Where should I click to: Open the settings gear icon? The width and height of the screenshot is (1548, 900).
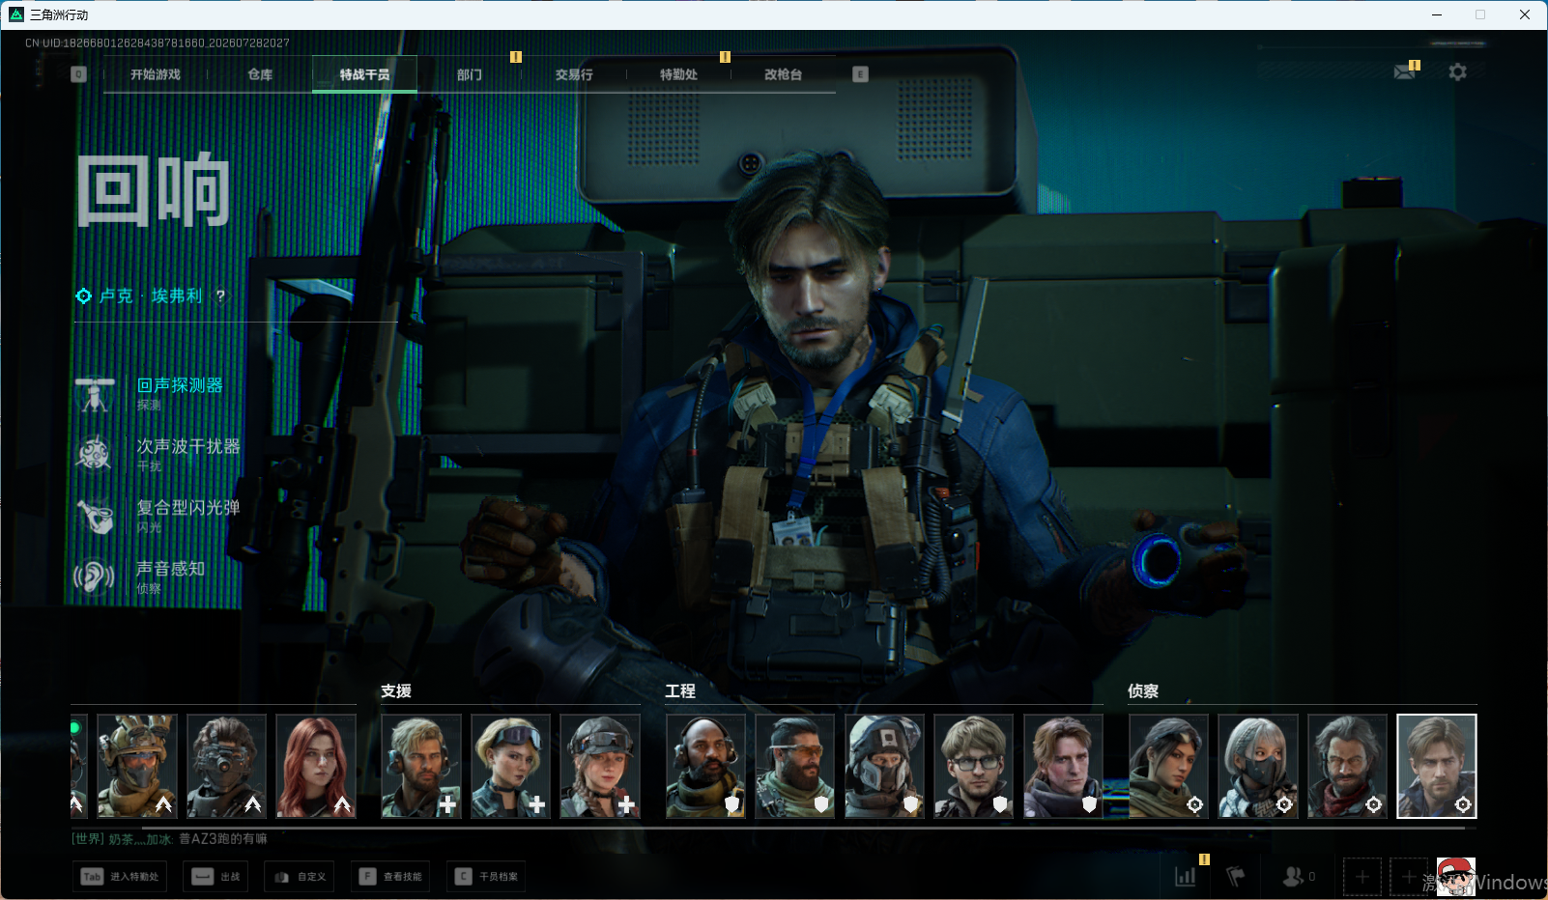coord(1457,71)
